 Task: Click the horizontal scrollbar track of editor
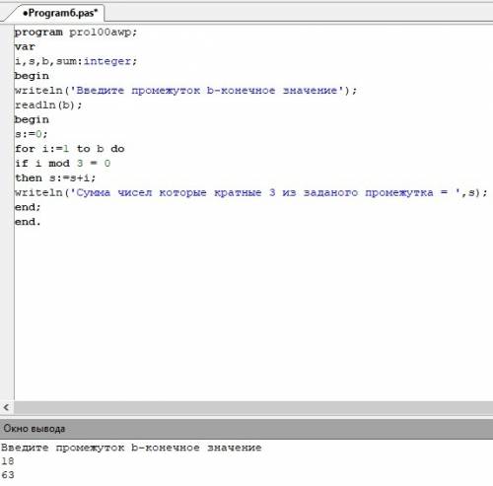(253, 407)
